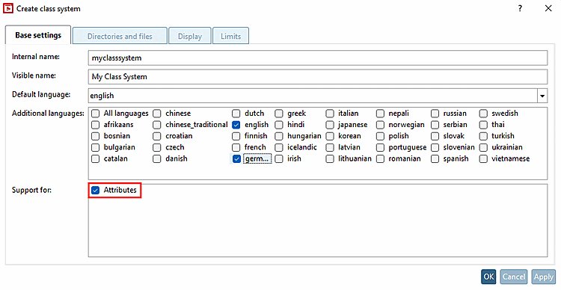Screen dimensions: 561x290
Task: Enable the icelandic checkbox
Action: (x=279, y=147)
